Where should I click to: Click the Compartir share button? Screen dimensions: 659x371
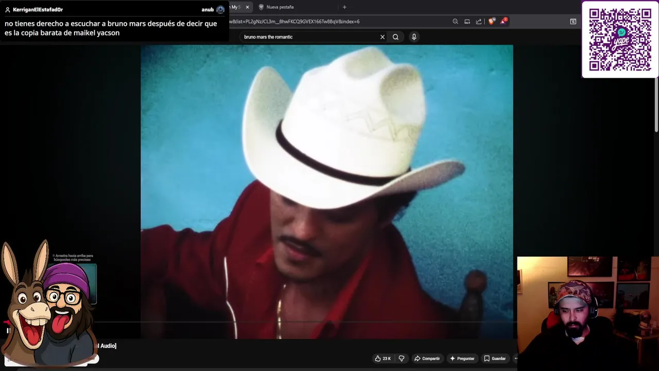click(427, 359)
